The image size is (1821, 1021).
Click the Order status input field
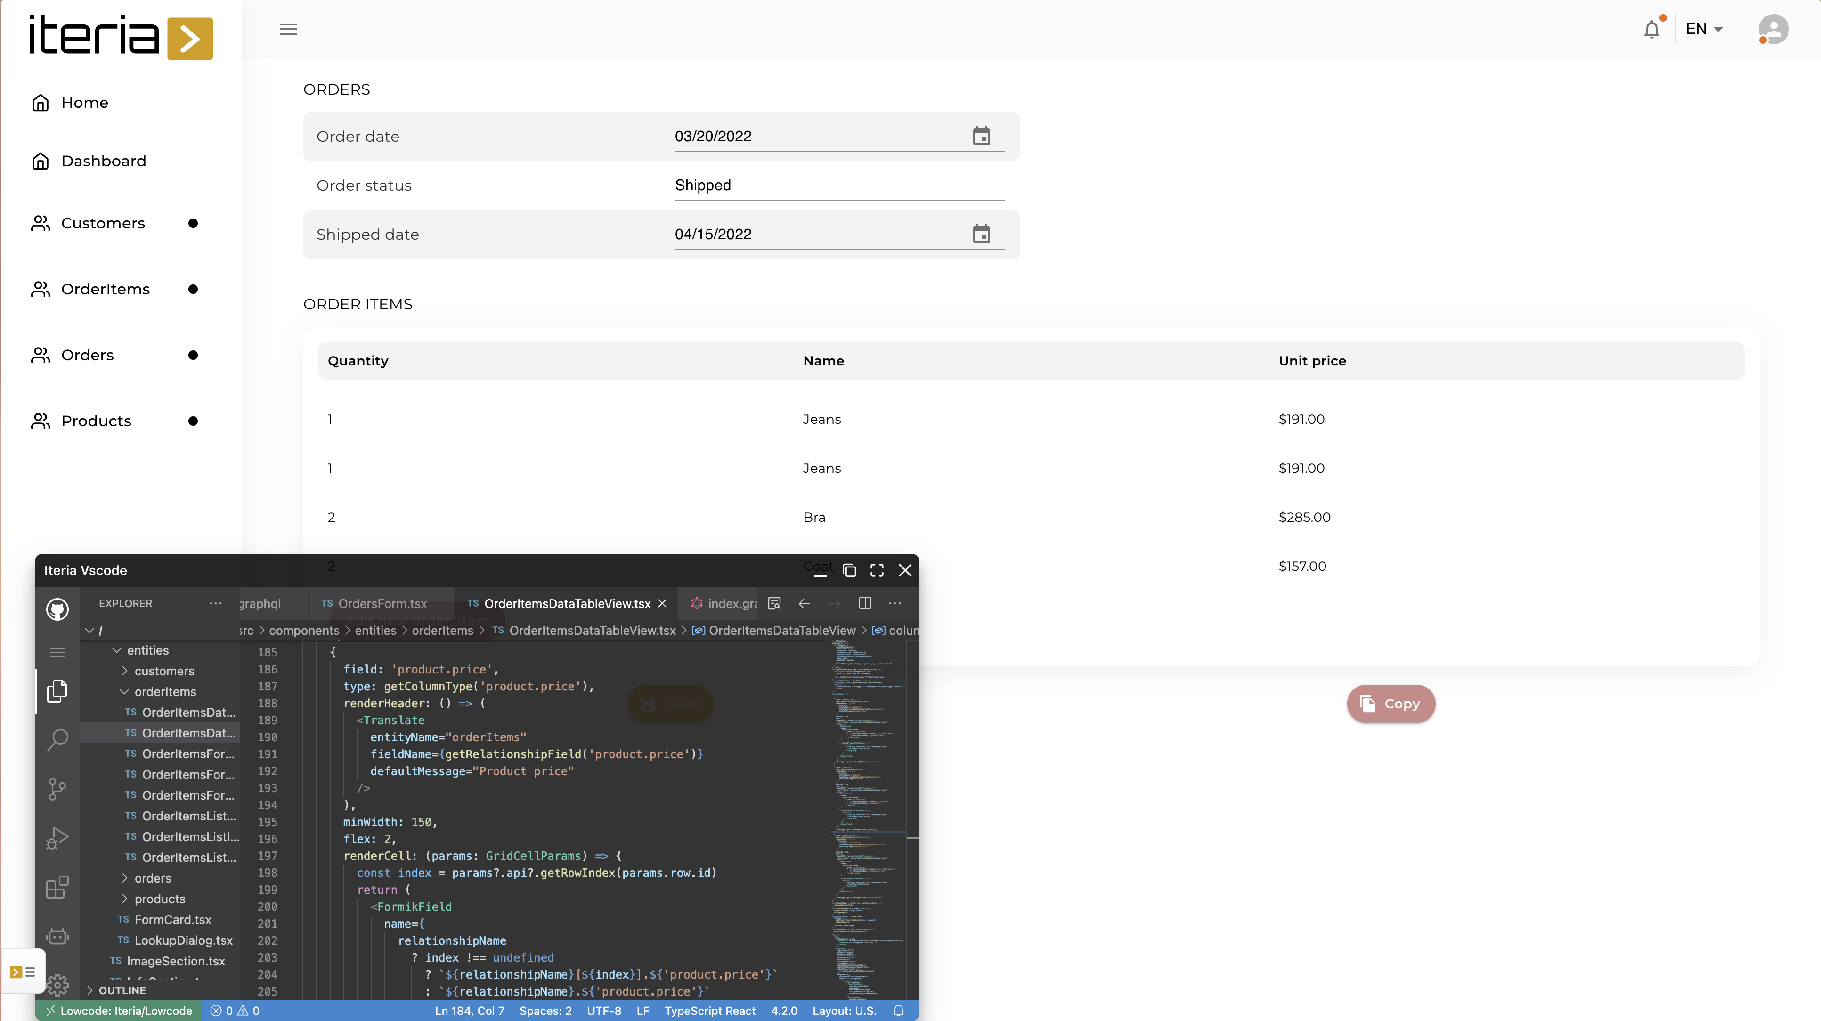[838, 185]
